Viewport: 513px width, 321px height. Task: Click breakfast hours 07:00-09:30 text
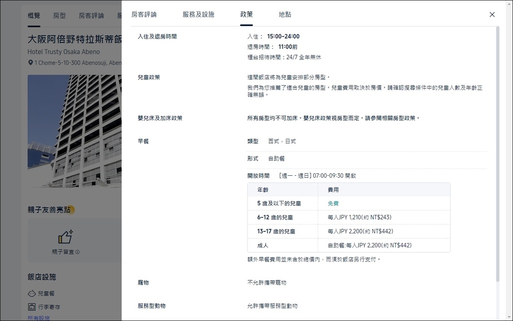click(x=317, y=176)
